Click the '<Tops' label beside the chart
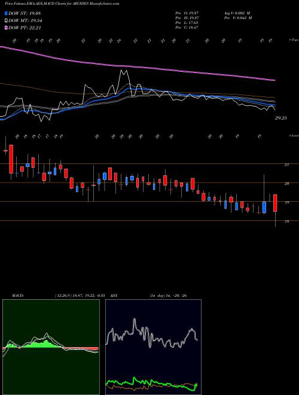Screen dimensions: 299x395 [x=294, y=40]
